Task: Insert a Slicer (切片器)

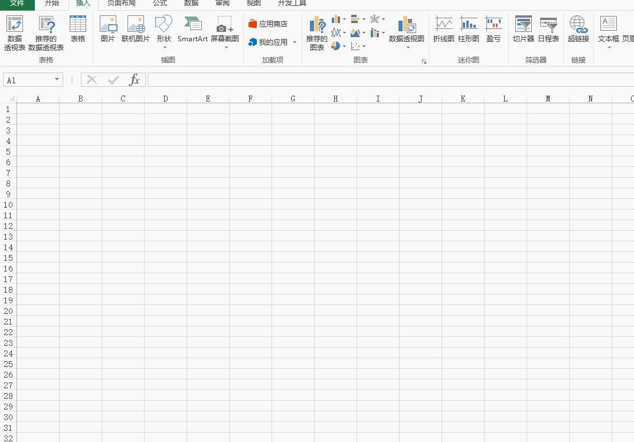Action: click(523, 29)
